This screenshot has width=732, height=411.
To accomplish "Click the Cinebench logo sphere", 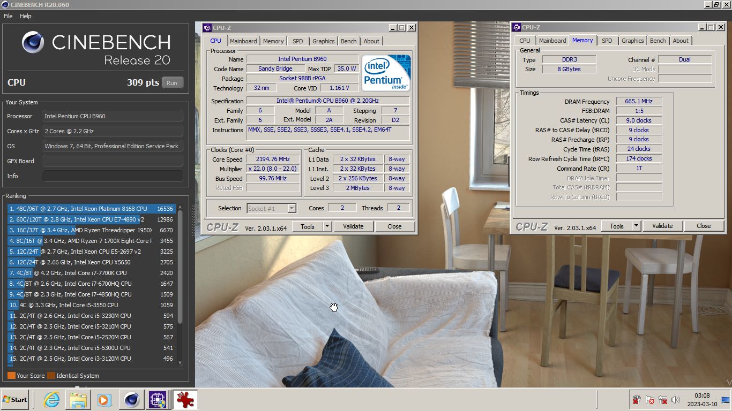I will 33,42.
